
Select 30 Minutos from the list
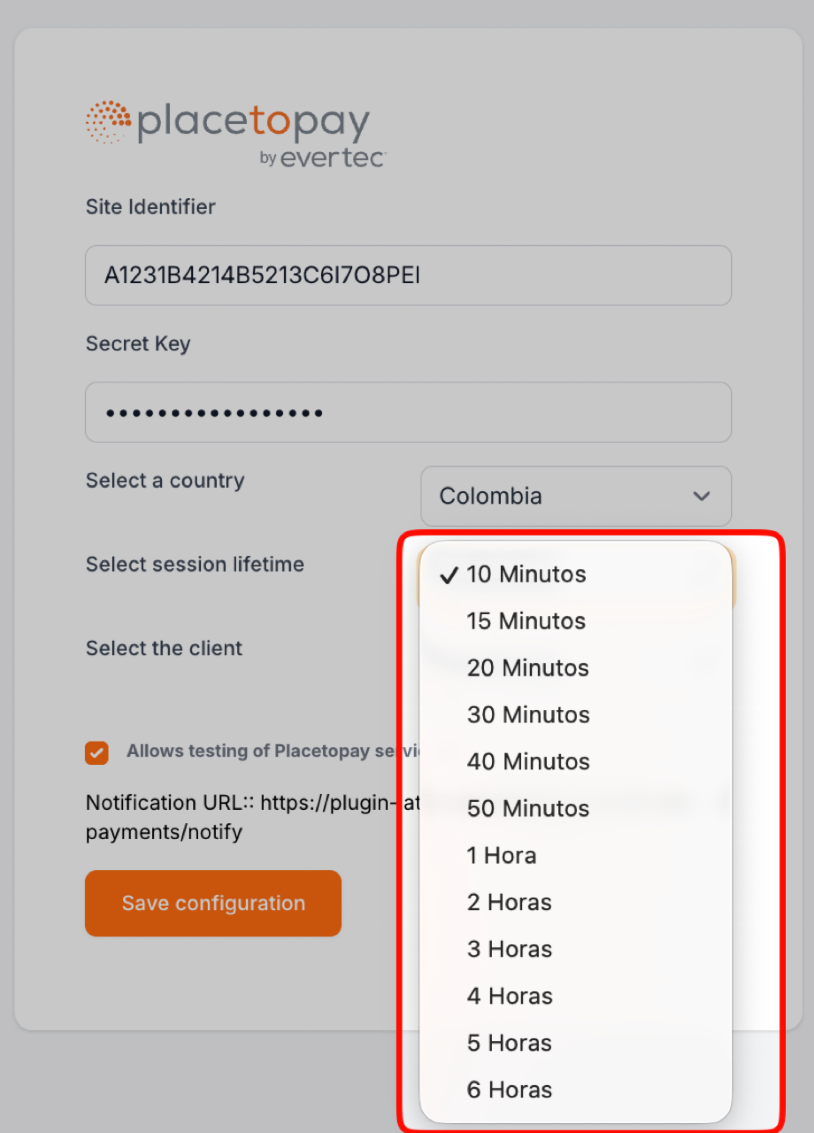529,715
